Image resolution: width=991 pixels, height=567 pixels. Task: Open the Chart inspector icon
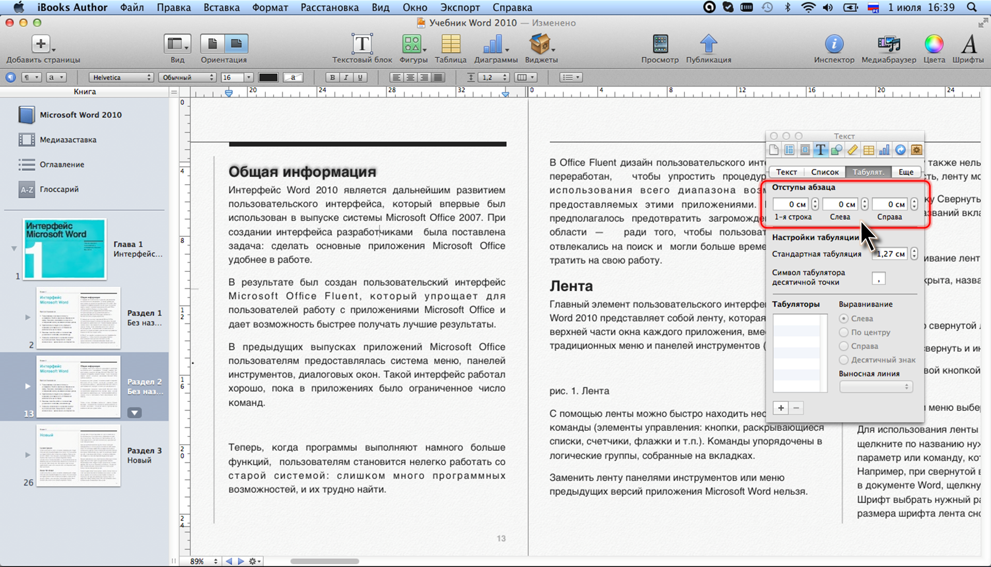click(885, 150)
